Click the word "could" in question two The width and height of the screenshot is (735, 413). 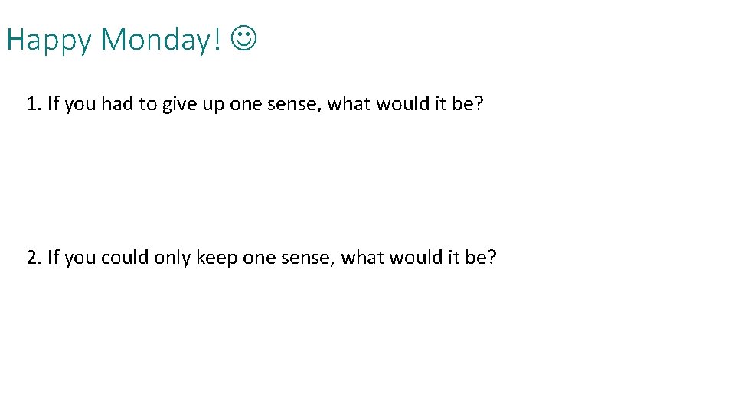125,257
